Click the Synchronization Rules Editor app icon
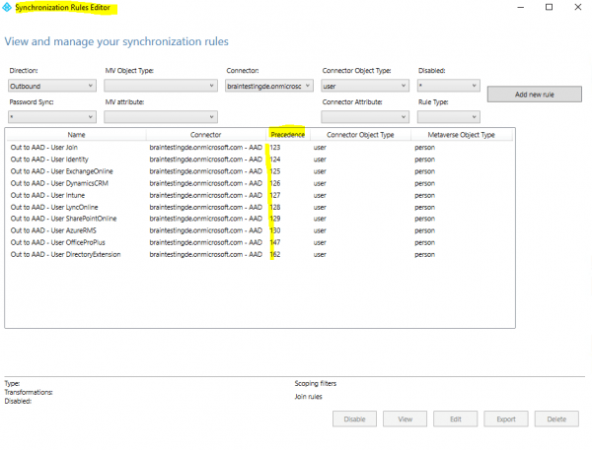The image size is (592, 450). (7, 8)
